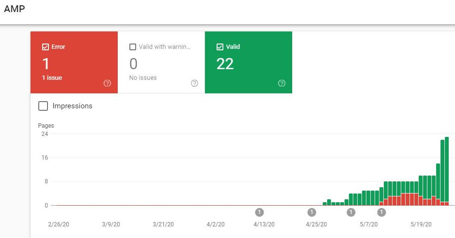
Task: Click the y-axis value 24
Action: tap(45, 134)
